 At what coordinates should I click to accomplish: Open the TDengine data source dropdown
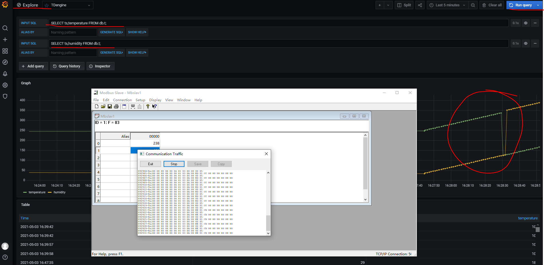[68, 5]
